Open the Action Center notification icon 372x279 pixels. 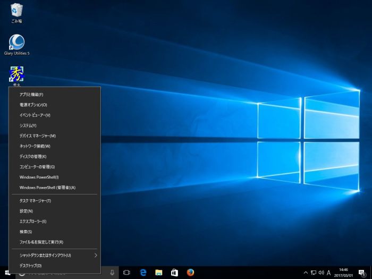[x=361, y=272]
